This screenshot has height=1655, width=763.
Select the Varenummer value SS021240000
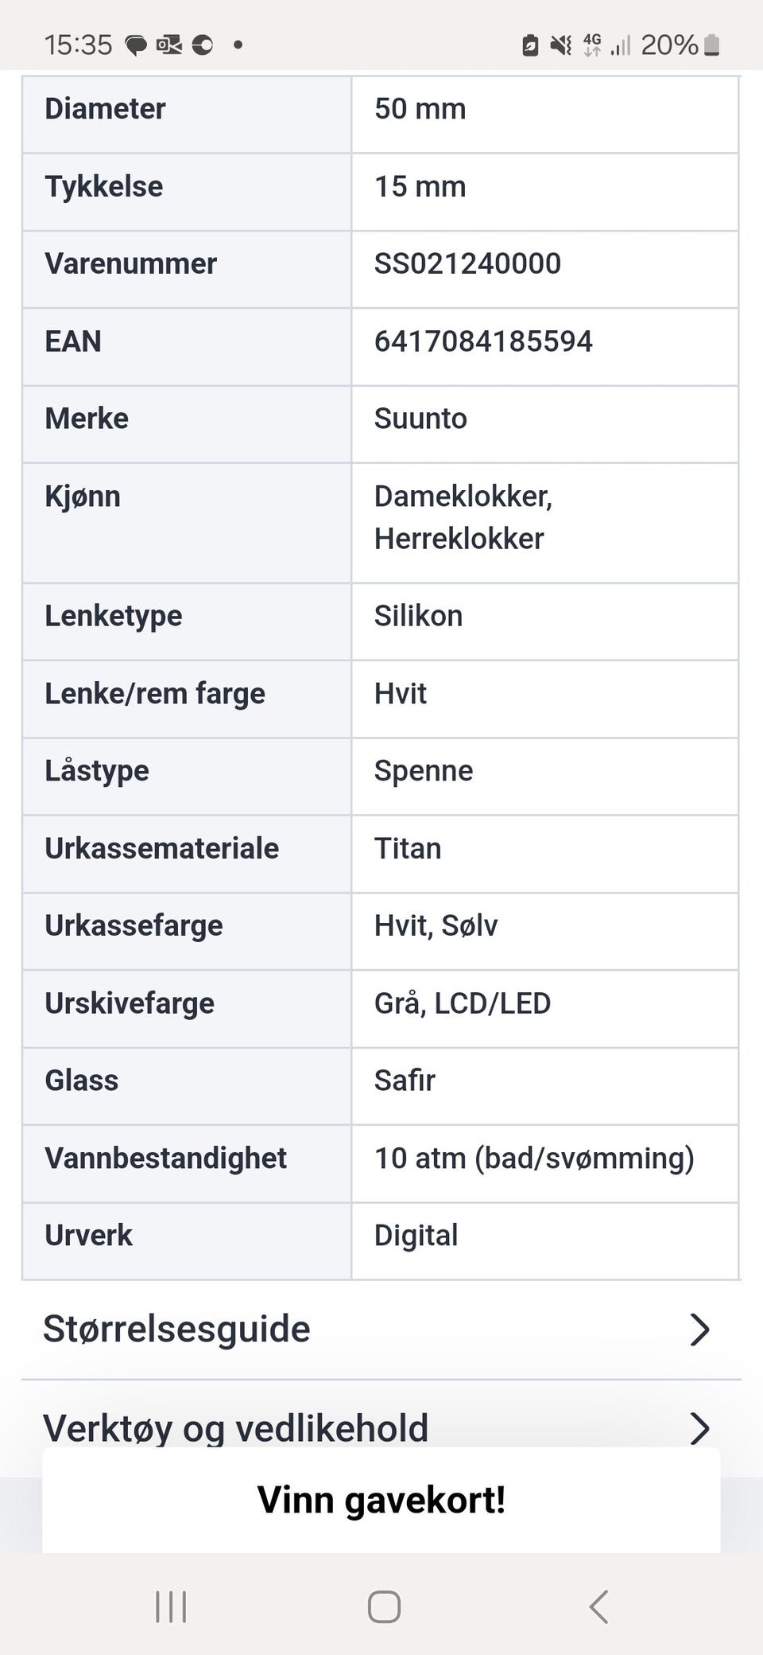click(x=467, y=263)
